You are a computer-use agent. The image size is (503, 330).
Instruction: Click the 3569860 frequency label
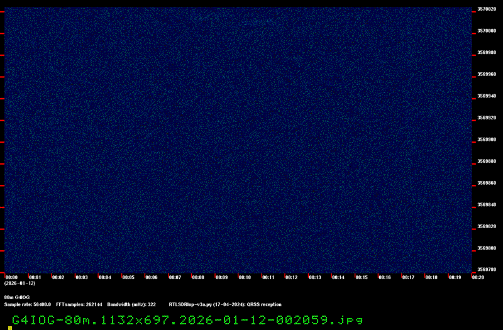(487, 183)
